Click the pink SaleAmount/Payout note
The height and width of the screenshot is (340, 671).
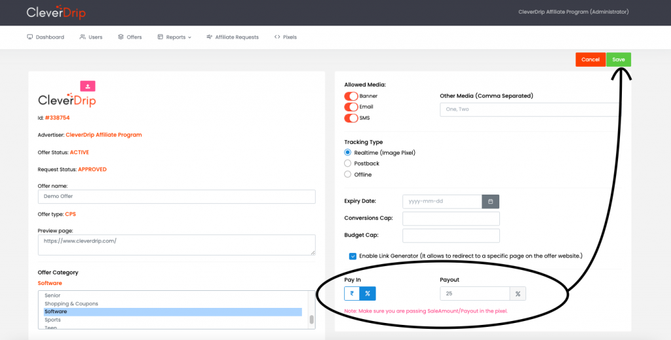pos(426,311)
